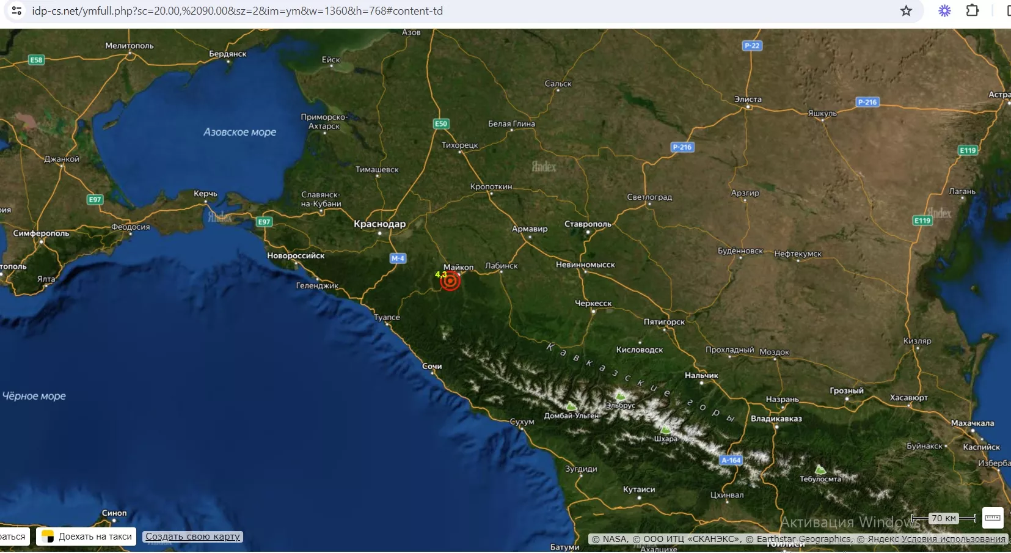Image resolution: width=1011 pixels, height=553 pixels.
Task: Click the A-164 road shield
Action: point(731,460)
